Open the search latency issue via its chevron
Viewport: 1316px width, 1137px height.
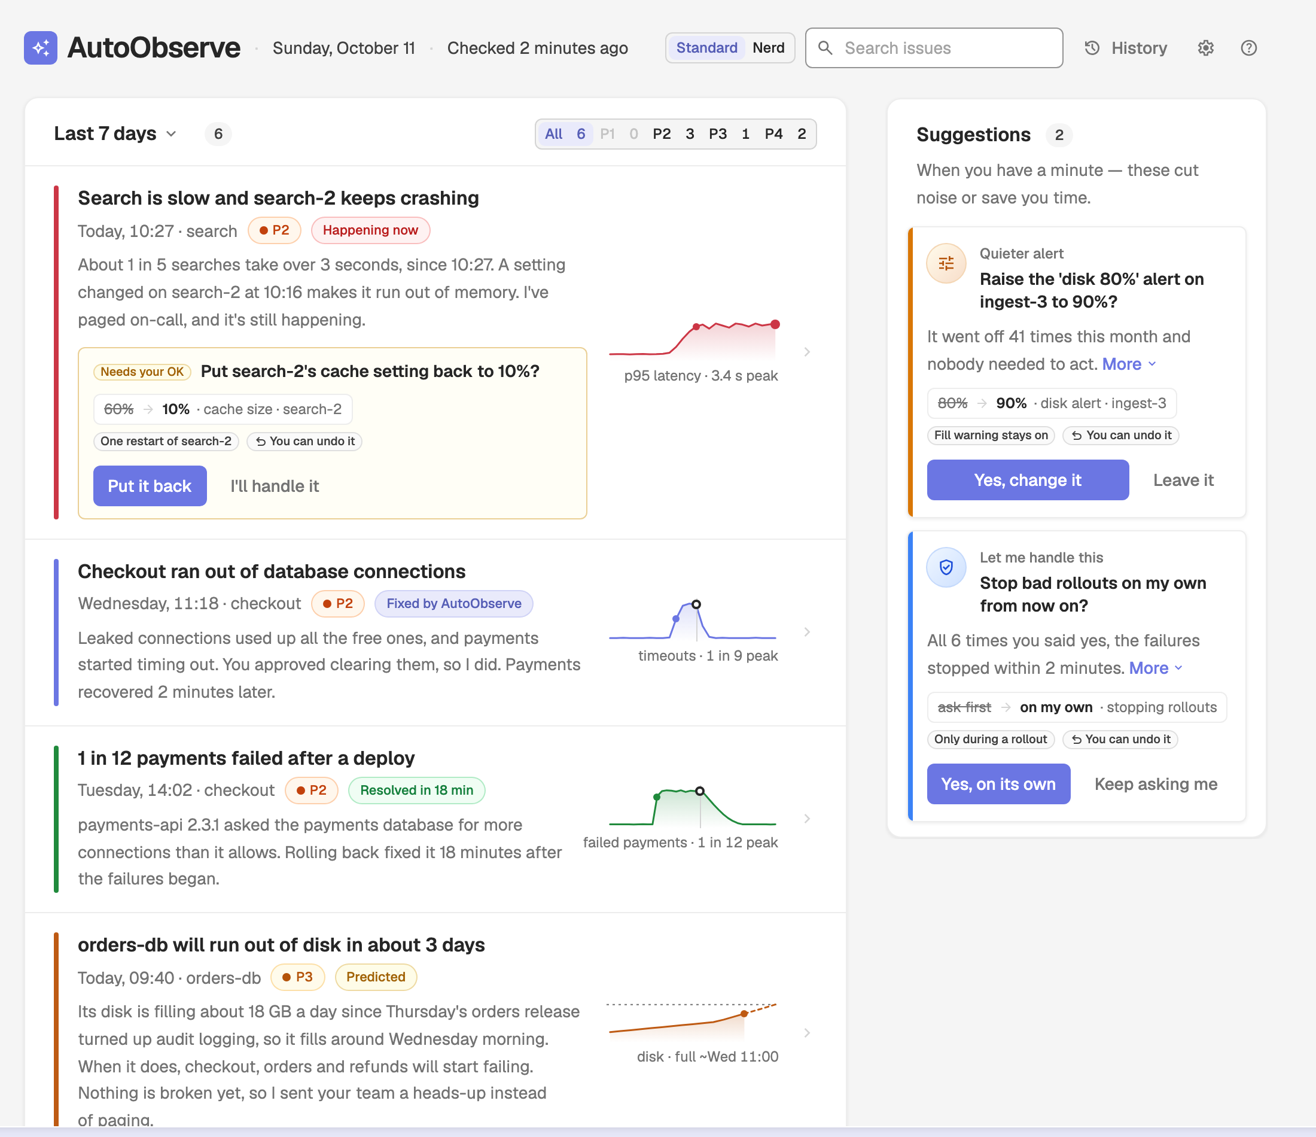click(806, 352)
